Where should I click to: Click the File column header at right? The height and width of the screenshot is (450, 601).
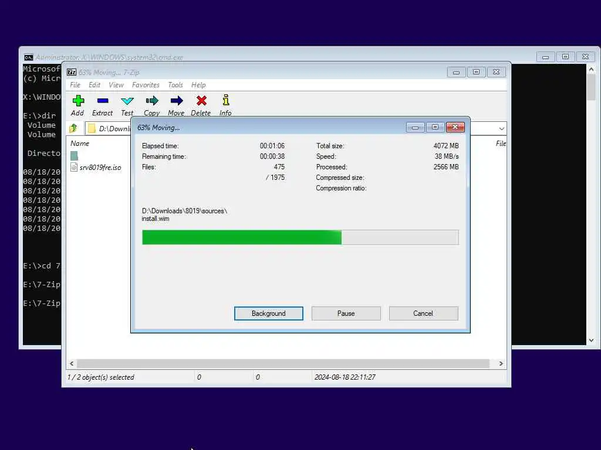tap(501, 144)
